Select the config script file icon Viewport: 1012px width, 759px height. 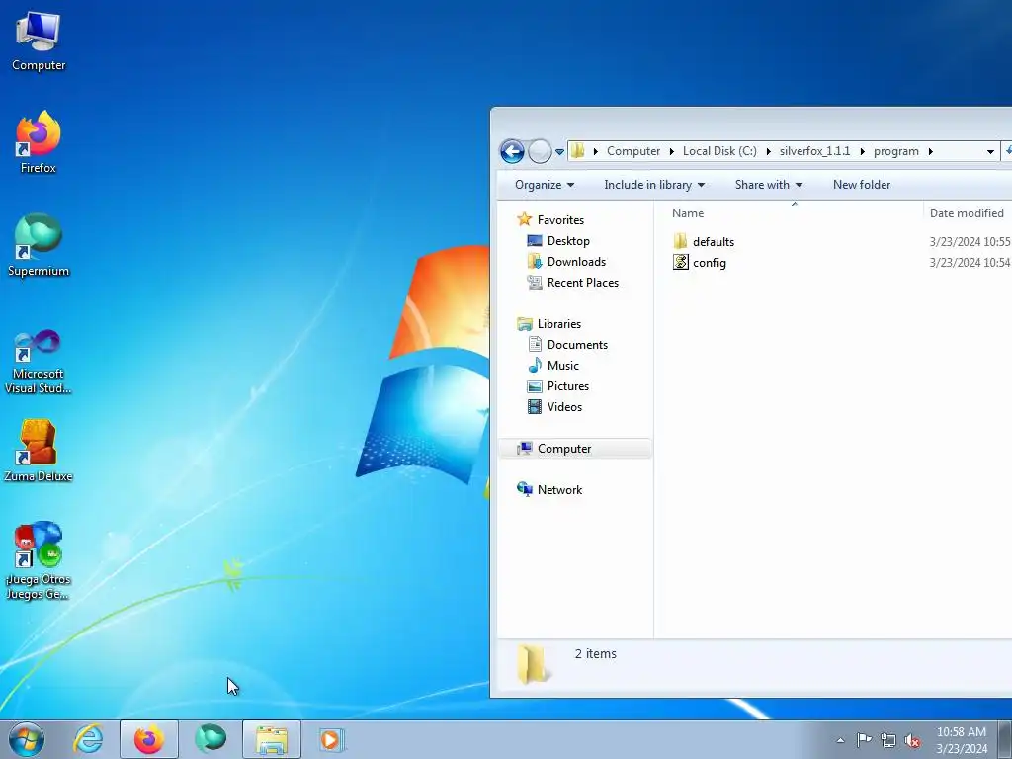point(680,262)
